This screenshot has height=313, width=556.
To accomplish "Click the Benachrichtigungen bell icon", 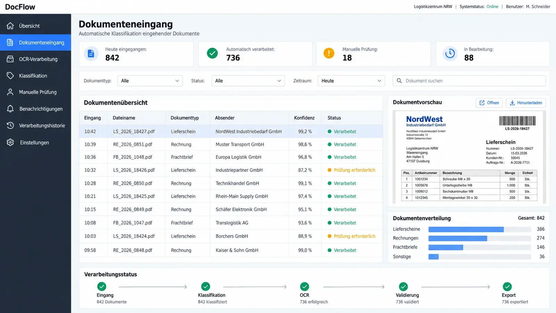I will tap(10, 109).
